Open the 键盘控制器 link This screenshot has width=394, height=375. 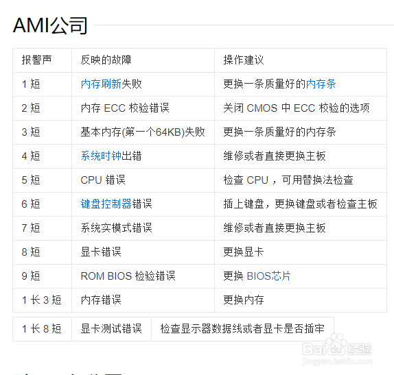(106, 204)
